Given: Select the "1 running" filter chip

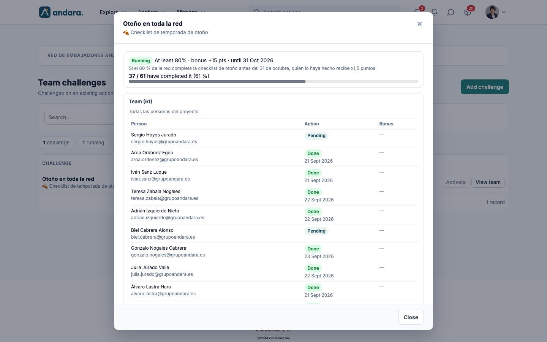Looking at the screenshot, I should click(x=93, y=142).
